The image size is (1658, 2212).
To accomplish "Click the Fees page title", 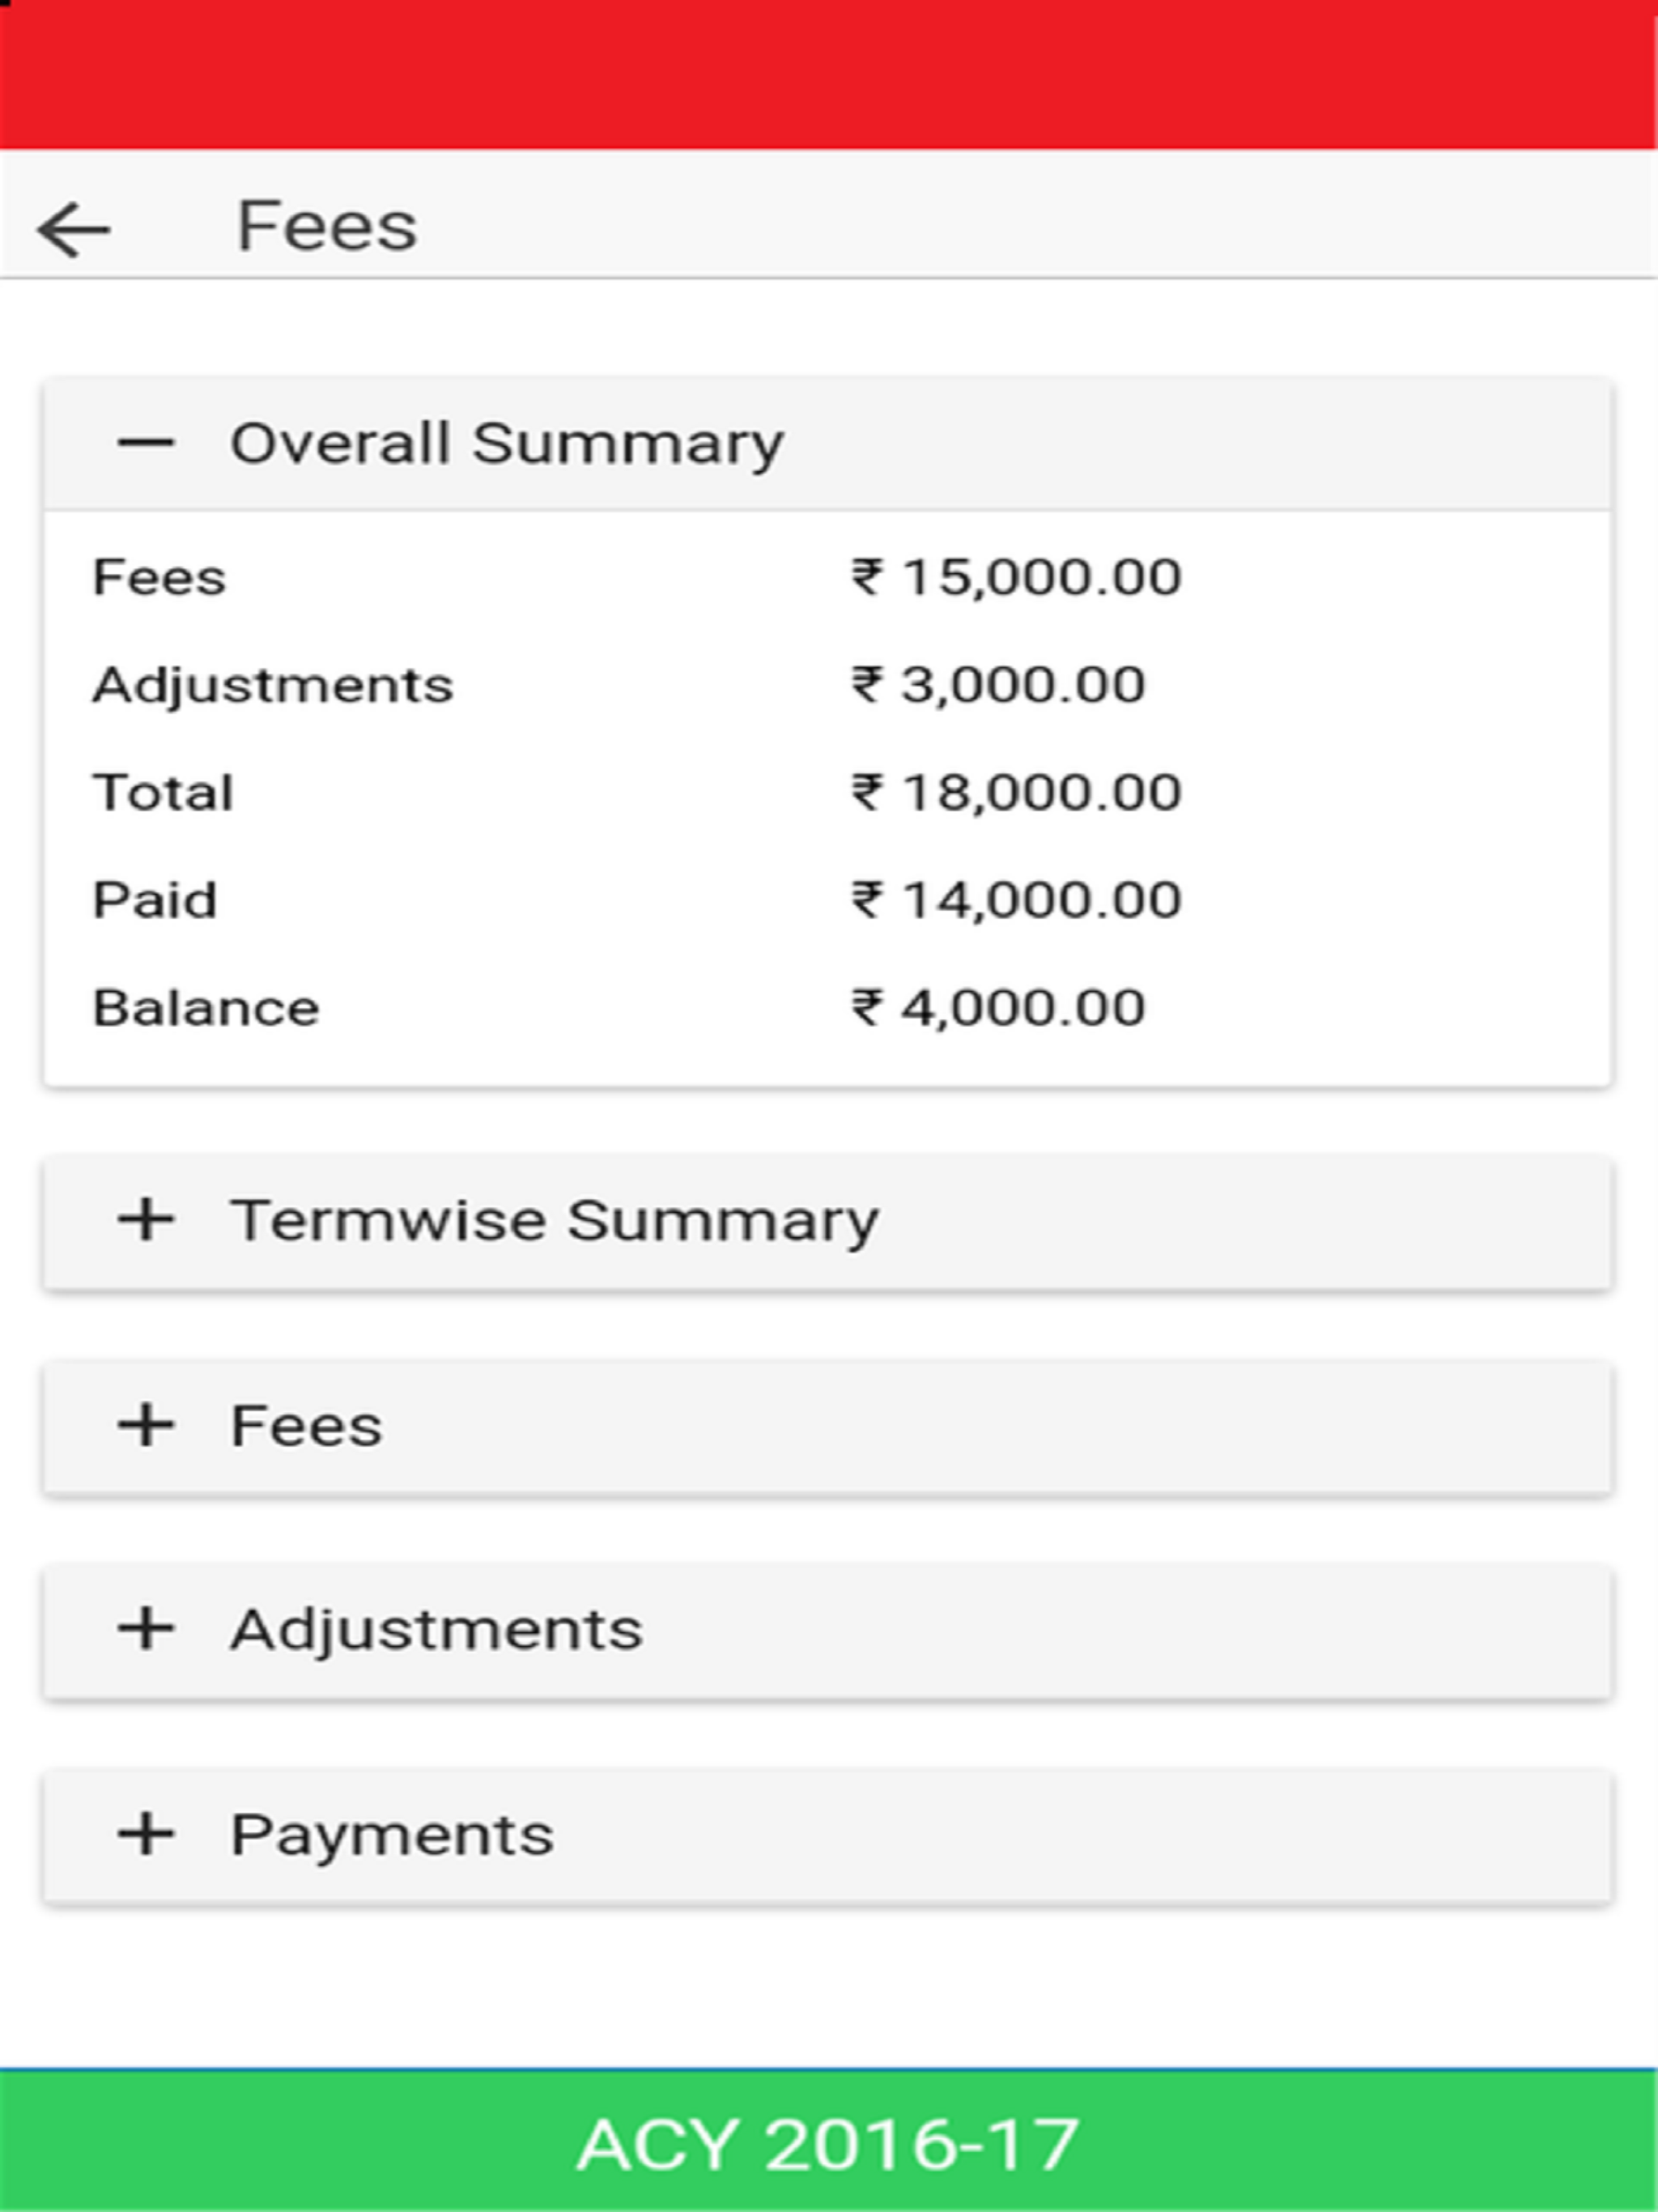I will pyautogui.click(x=327, y=226).
